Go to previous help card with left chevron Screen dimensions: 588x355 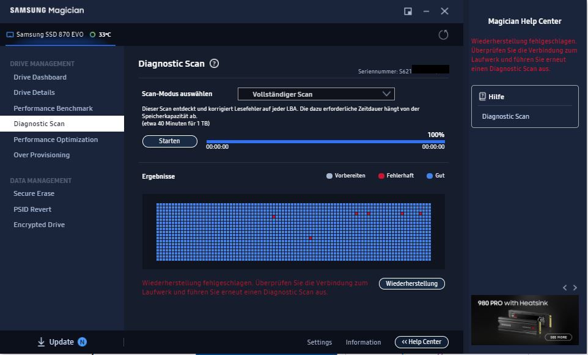pyautogui.click(x=565, y=288)
